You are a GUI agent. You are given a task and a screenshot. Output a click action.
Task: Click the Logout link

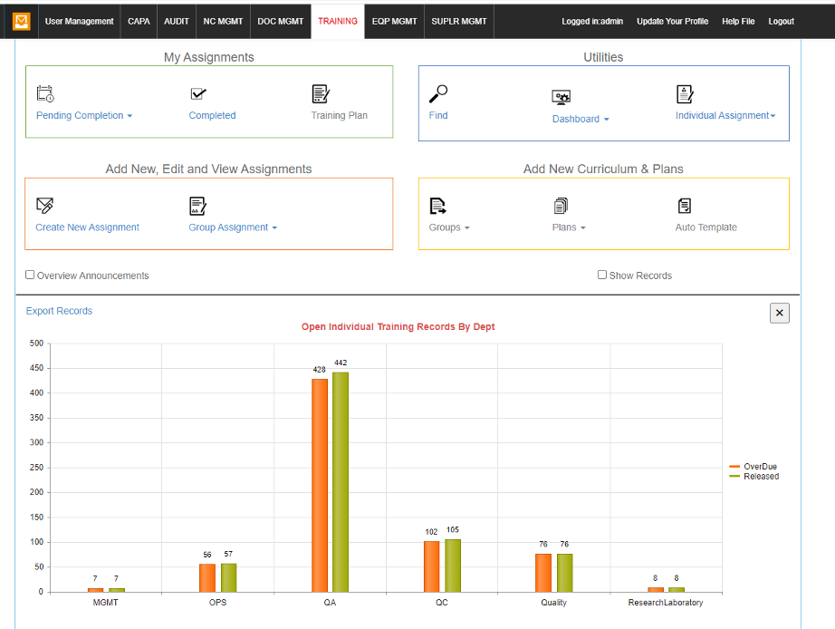781,21
